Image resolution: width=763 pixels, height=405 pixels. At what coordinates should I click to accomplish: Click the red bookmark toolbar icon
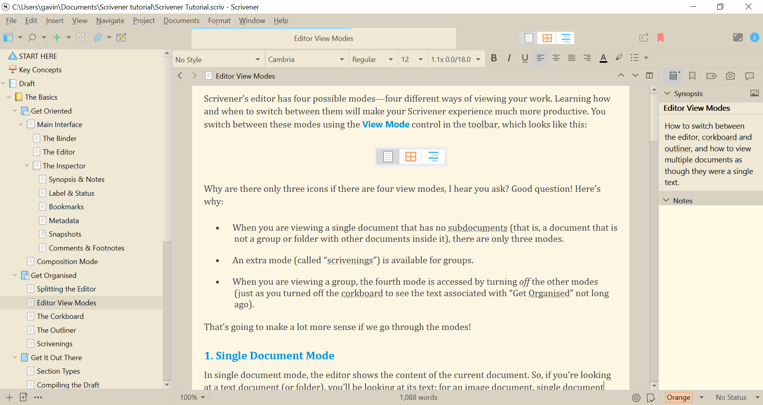[660, 37]
